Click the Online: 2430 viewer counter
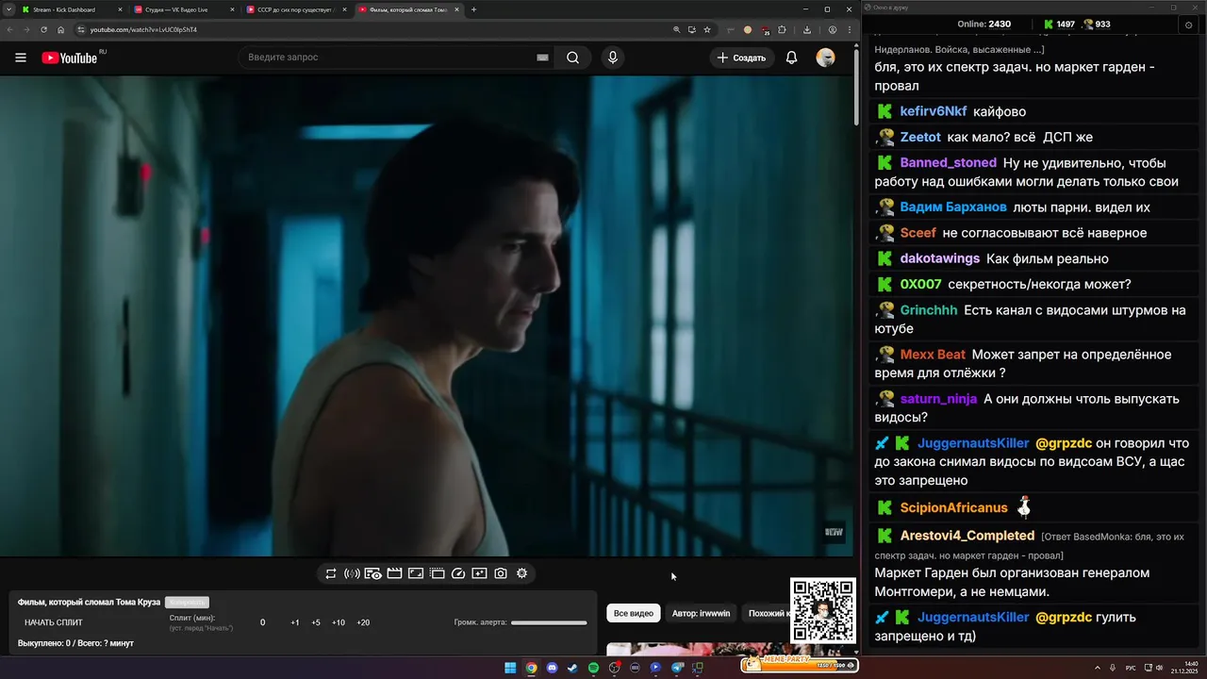Image resolution: width=1207 pixels, height=679 pixels. click(x=984, y=25)
